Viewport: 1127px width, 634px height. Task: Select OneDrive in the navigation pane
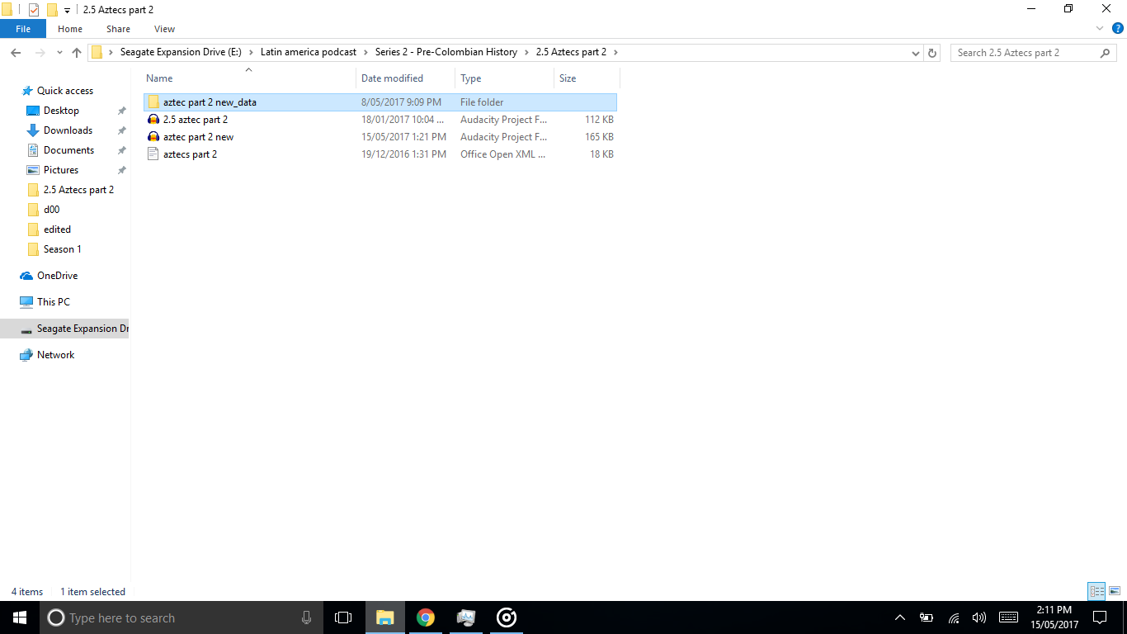point(57,276)
